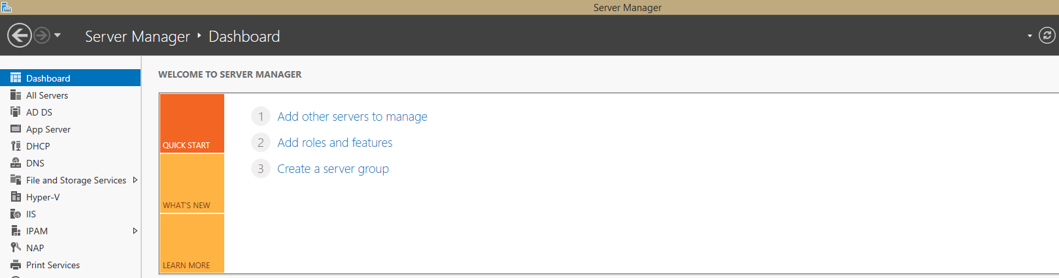1059x278 pixels.
Task: Click the 'Dashboard' breadcrumb heading
Action: point(244,37)
